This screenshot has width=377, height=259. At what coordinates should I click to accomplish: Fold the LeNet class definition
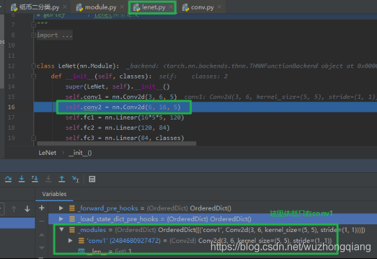tap(33, 66)
